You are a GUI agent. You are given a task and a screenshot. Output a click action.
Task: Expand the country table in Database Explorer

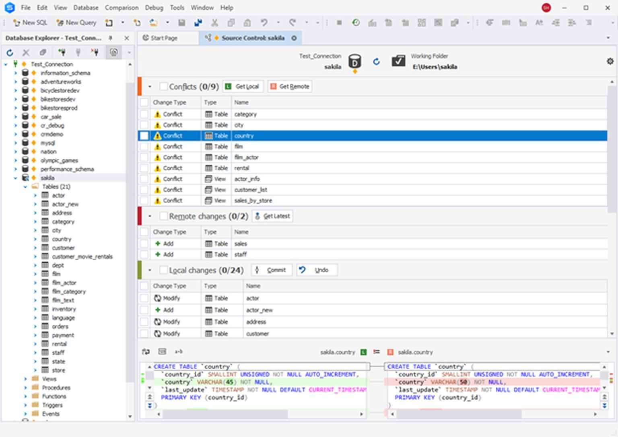click(x=35, y=239)
